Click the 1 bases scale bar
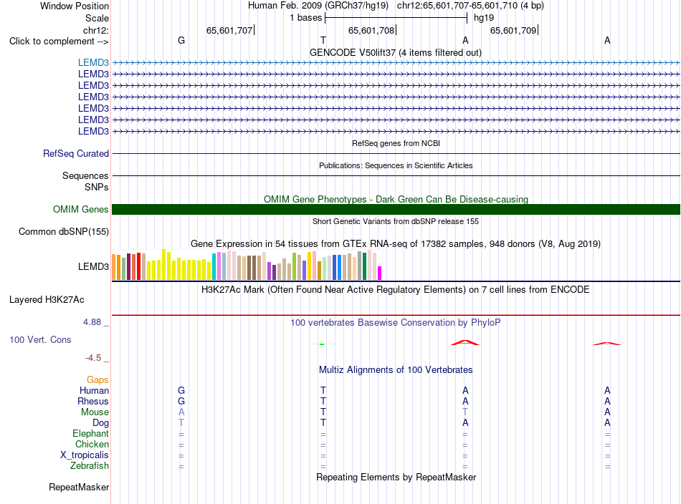681x504 pixels. coord(396,18)
